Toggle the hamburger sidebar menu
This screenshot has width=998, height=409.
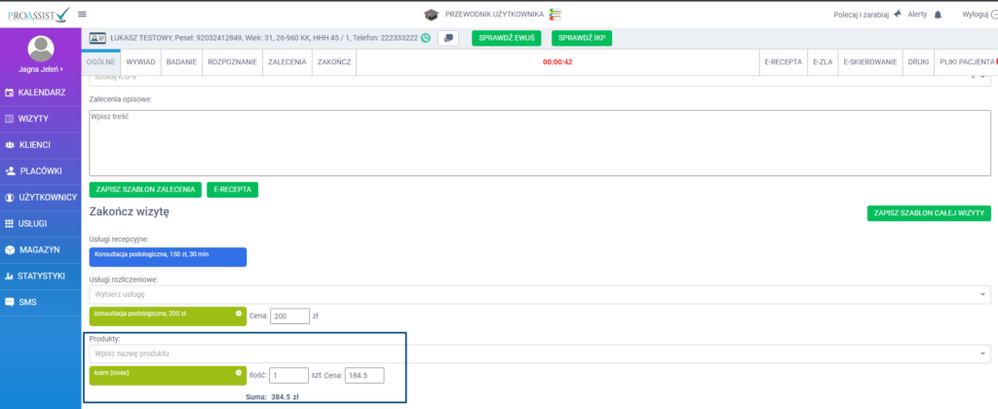82,14
